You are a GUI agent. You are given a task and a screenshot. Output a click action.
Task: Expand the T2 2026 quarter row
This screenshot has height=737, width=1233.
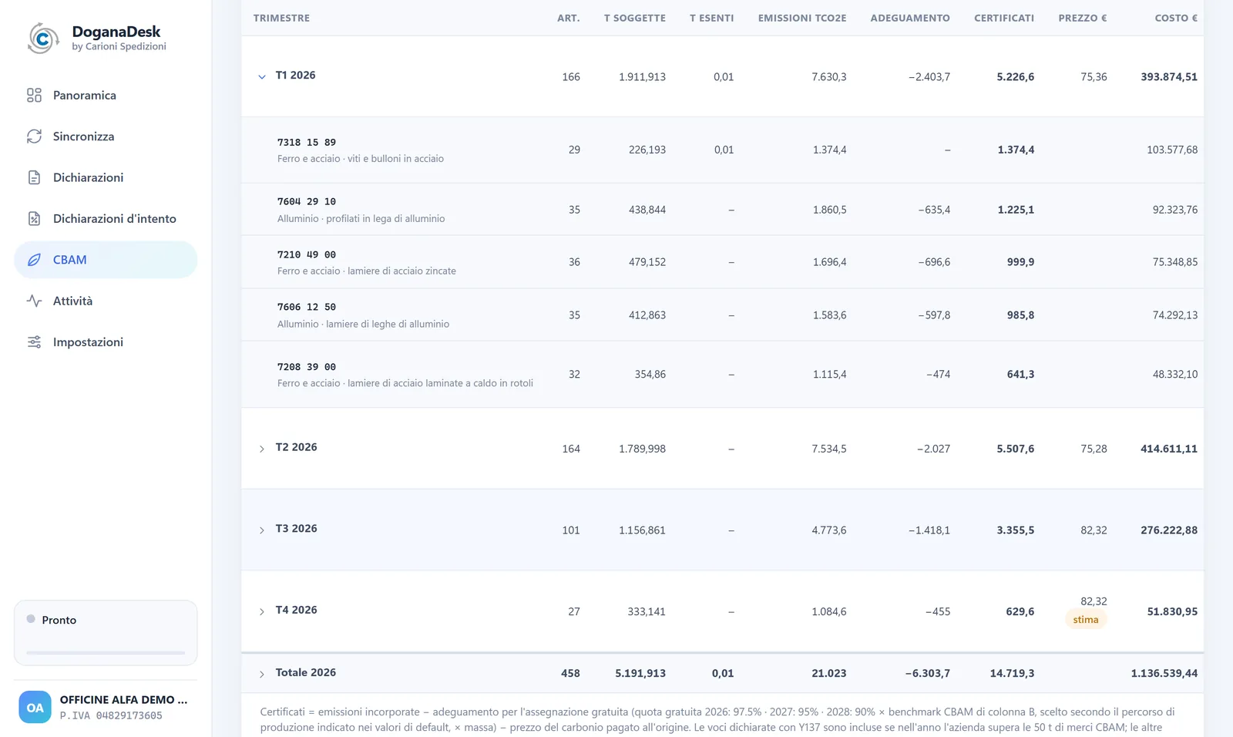click(262, 449)
